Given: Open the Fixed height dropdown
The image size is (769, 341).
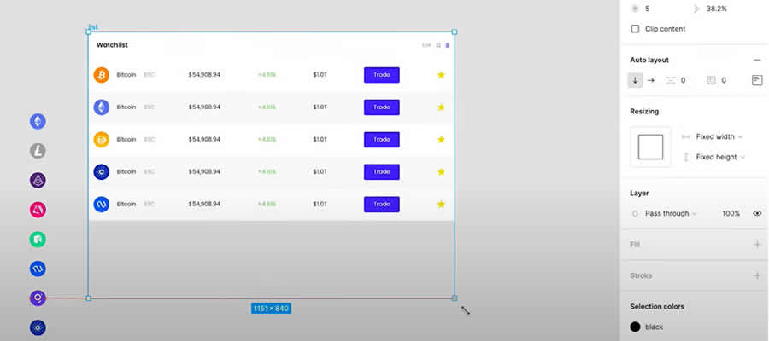Looking at the screenshot, I should [x=719, y=157].
